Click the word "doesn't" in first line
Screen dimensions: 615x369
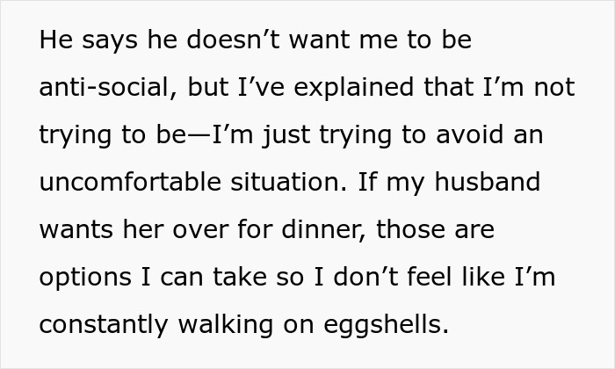(234, 40)
